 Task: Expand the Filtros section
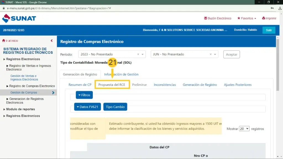point(84,95)
